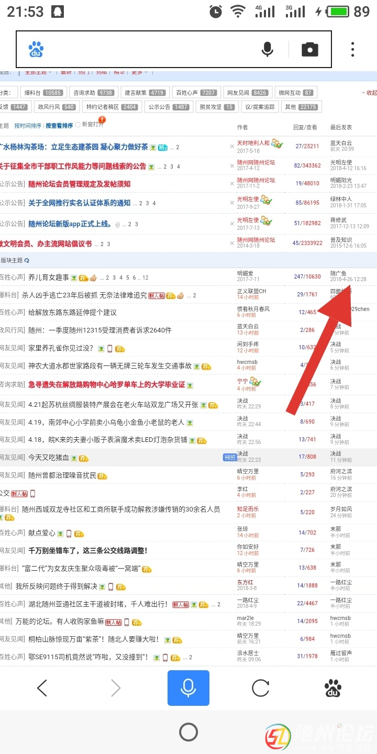This screenshot has width=377, height=754.
Task: Open camera search in the search bar
Action: 309,50
